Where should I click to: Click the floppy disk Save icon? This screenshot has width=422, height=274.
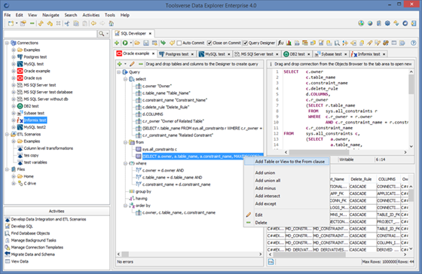pos(146,43)
